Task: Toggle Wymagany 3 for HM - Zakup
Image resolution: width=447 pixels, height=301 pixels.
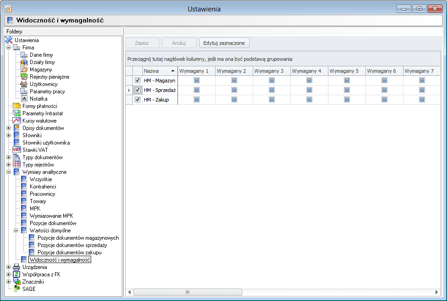Action: point(272,100)
